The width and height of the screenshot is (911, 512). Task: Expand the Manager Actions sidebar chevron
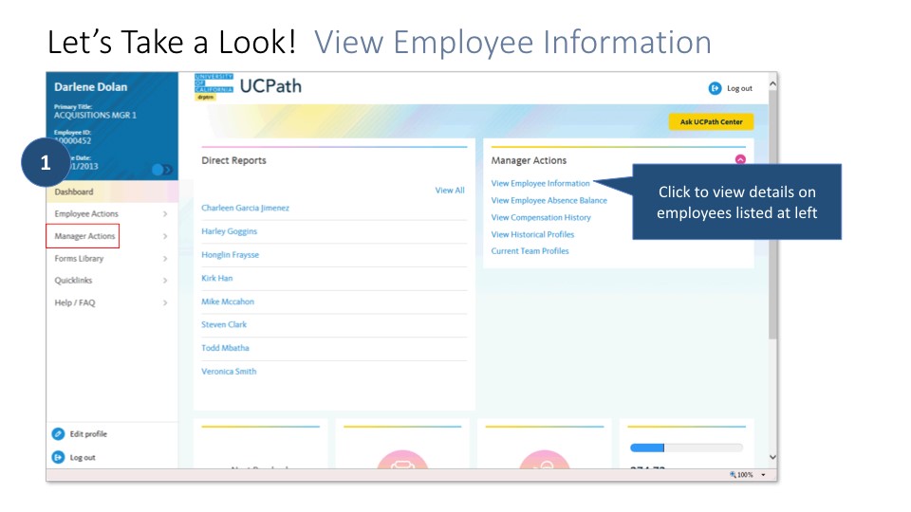[x=165, y=236]
